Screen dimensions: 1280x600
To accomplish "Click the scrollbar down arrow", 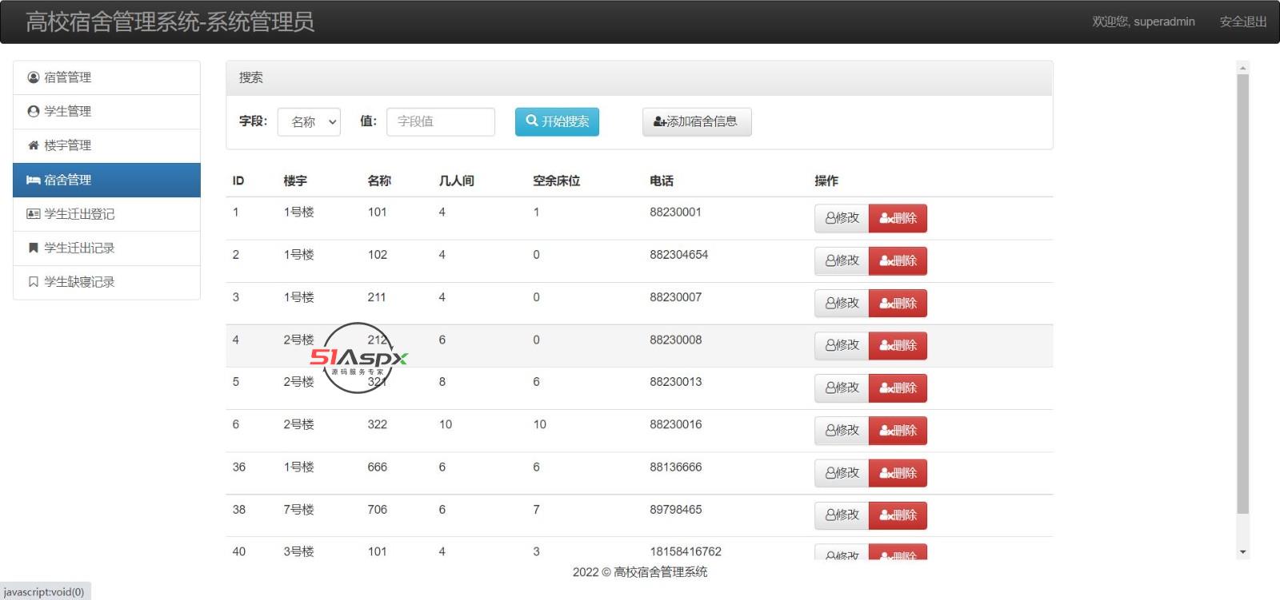I will tap(1242, 552).
